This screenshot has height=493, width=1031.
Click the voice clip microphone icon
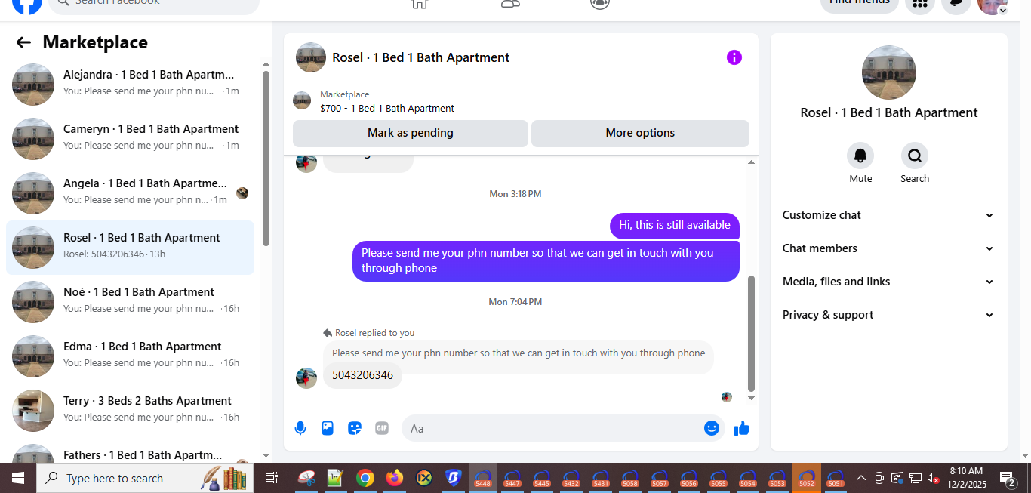click(300, 428)
